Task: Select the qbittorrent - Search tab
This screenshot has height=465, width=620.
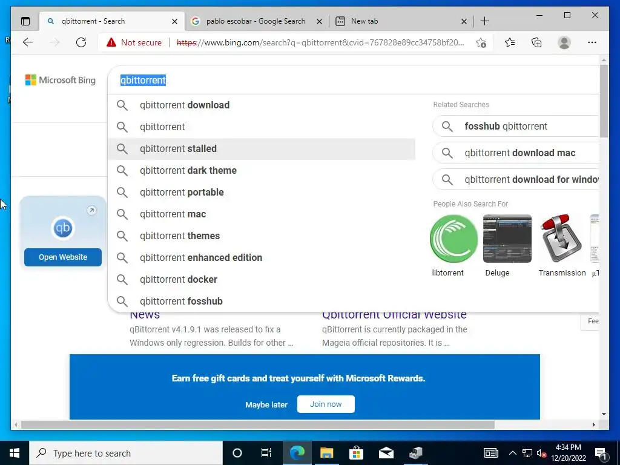Action: click(x=111, y=21)
